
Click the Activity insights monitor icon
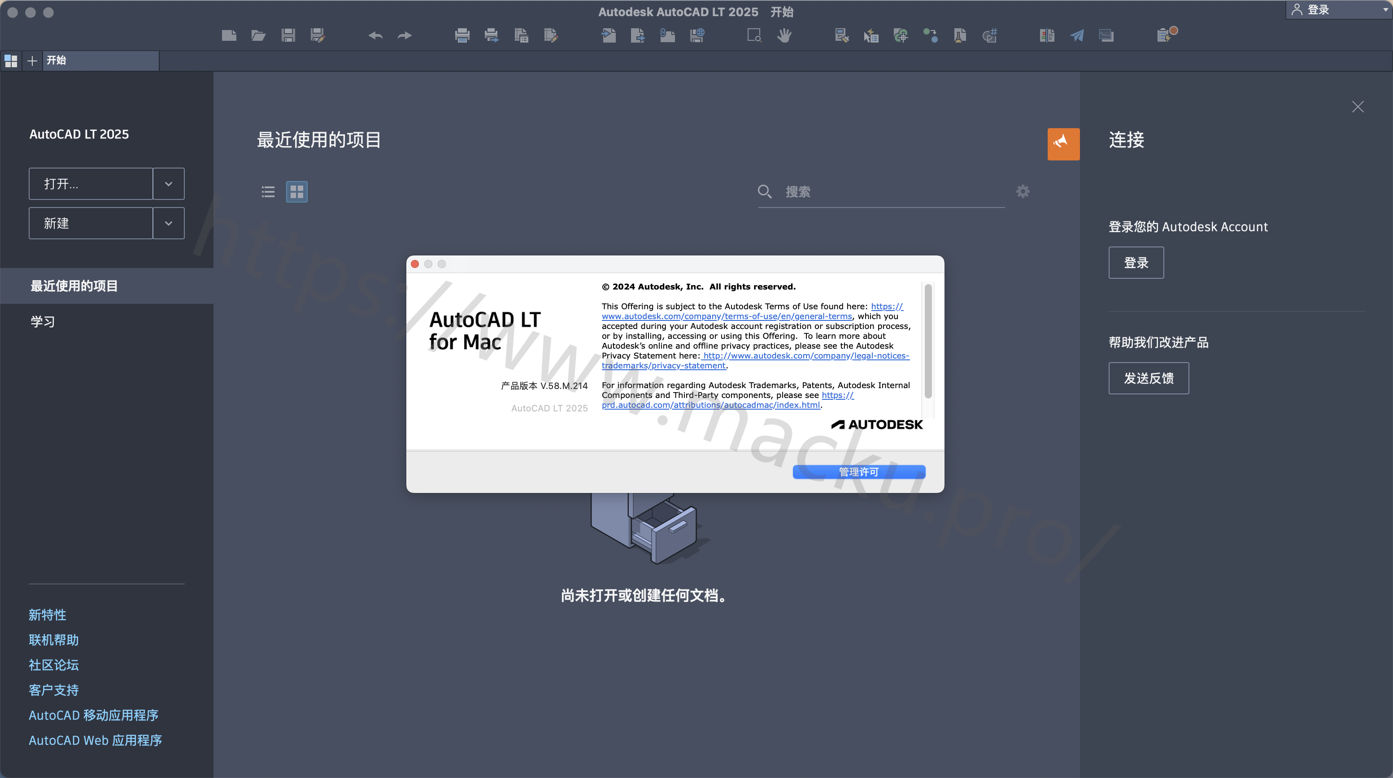pyautogui.click(x=1106, y=36)
